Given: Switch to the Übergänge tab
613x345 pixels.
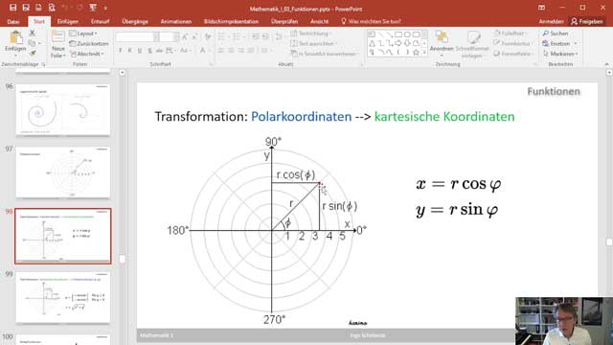Looking at the screenshot, I should [135, 21].
